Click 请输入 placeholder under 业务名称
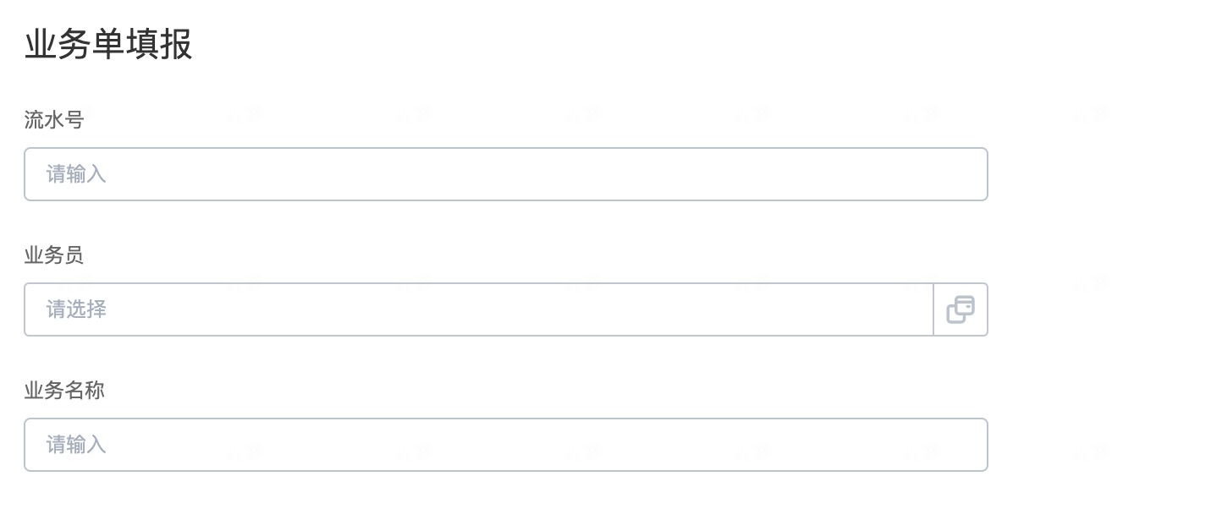Image resolution: width=1222 pixels, height=509 pixels. [76, 445]
